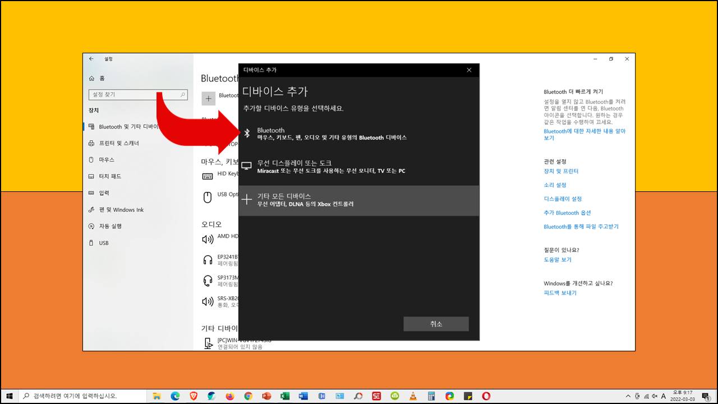Go back using the Settings back arrow
This screenshot has height=404, width=718.
(x=91, y=59)
